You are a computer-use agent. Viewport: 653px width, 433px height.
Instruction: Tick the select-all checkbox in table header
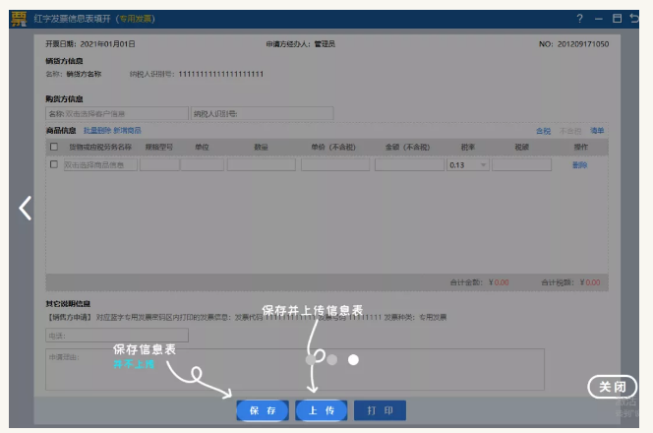[54, 147]
